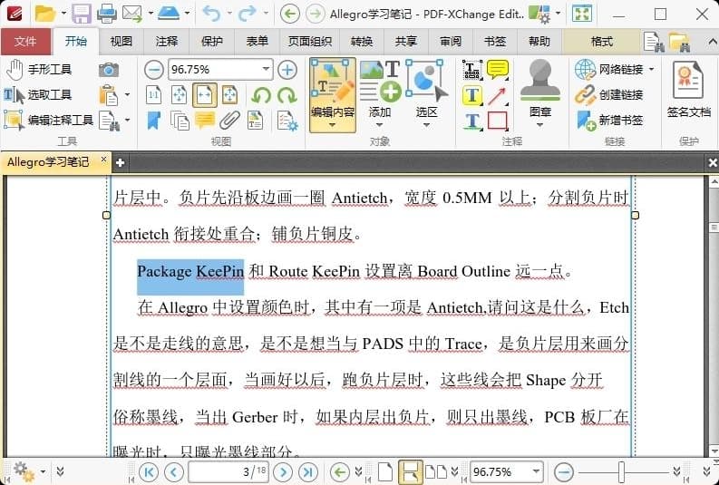Zoom out with the minus button in the ribbon

(x=153, y=70)
